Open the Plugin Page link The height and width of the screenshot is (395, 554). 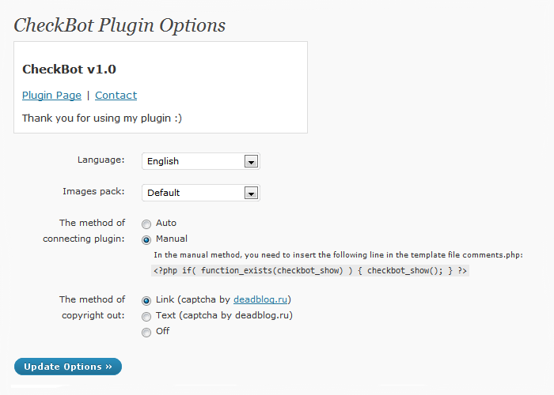point(51,96)
